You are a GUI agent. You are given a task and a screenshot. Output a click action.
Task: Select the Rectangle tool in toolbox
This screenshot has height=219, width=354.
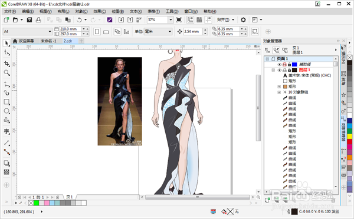coord(6,102)
